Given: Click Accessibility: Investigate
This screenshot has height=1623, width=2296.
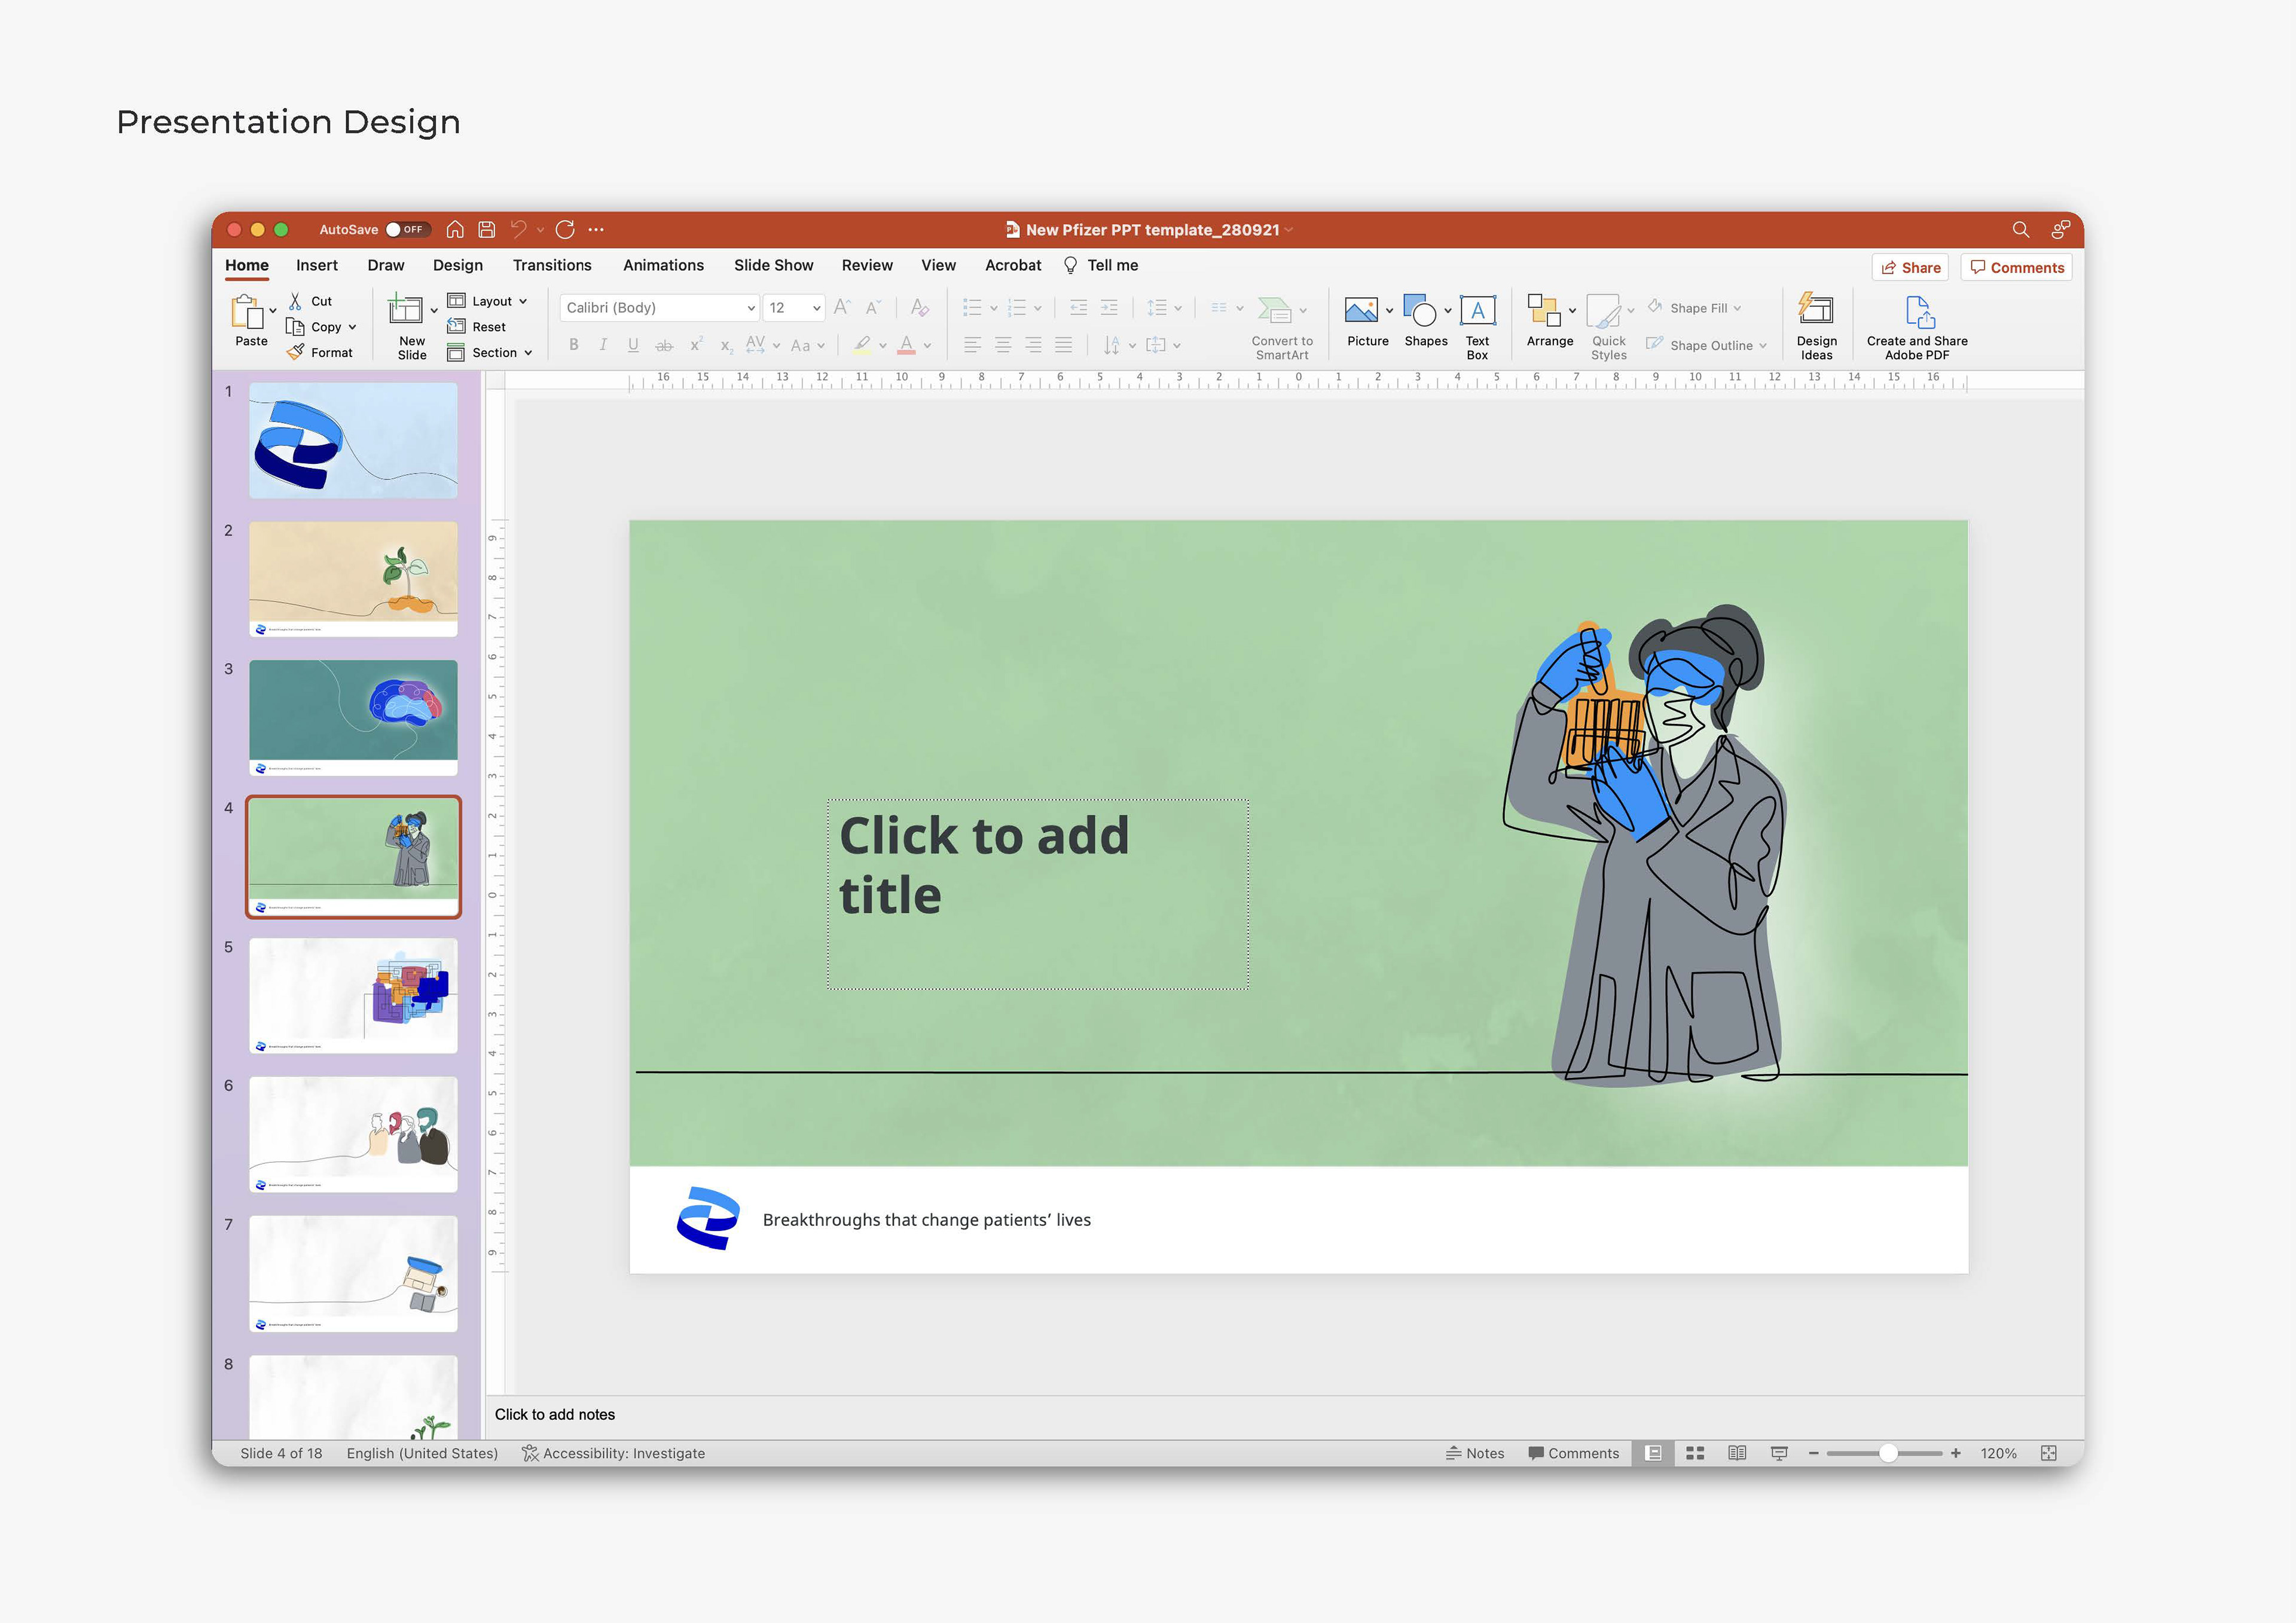Looking at the screenshot, I should point(613,1453).
